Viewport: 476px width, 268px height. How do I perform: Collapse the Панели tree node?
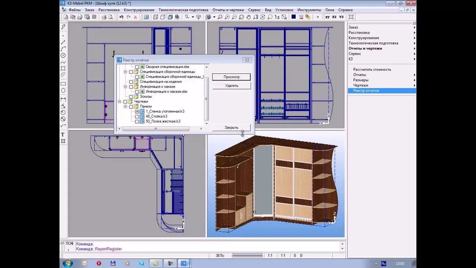[x=126, y=106]
